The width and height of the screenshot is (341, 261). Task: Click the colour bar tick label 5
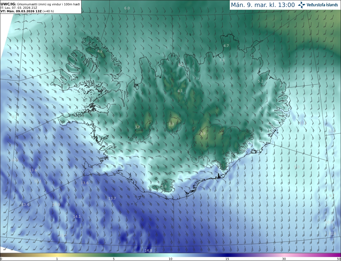[x=114, y=259]
